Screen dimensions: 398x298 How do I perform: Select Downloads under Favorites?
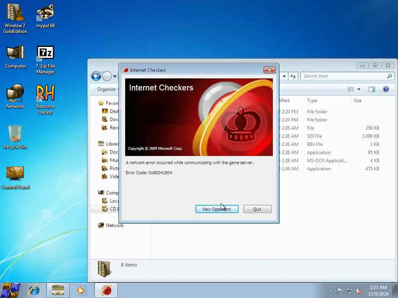(110, 120)
